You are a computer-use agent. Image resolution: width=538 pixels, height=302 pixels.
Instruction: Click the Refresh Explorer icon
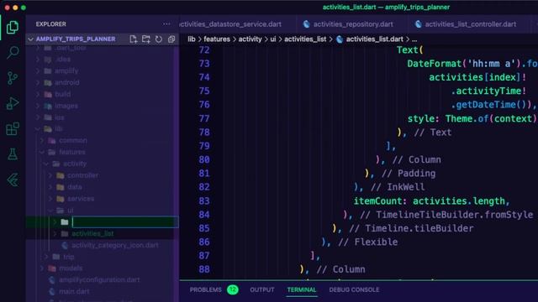159,39
